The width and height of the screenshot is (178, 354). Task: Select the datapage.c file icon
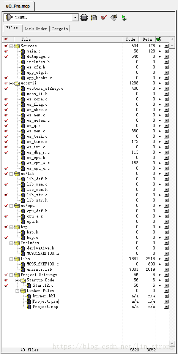pos(23,56)
